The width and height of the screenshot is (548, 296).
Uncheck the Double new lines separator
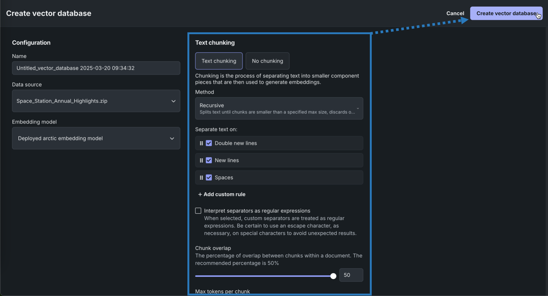pyautogui.click(x=209, y=143)
